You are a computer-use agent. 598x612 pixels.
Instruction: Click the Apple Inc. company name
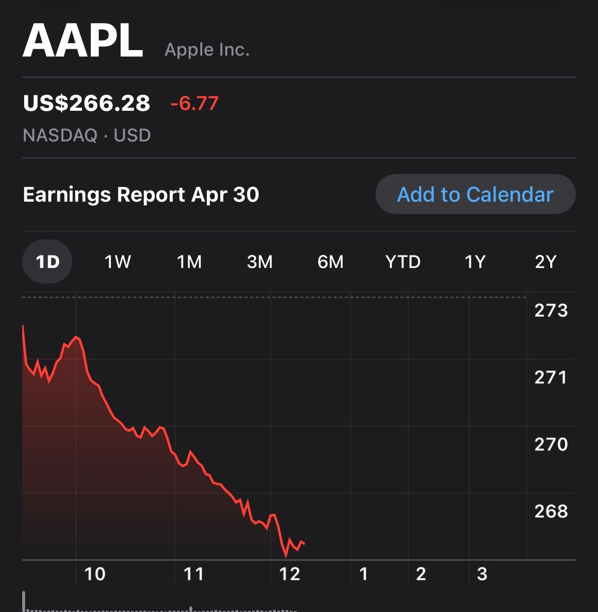pyautogui.click(x=207, y=50)
